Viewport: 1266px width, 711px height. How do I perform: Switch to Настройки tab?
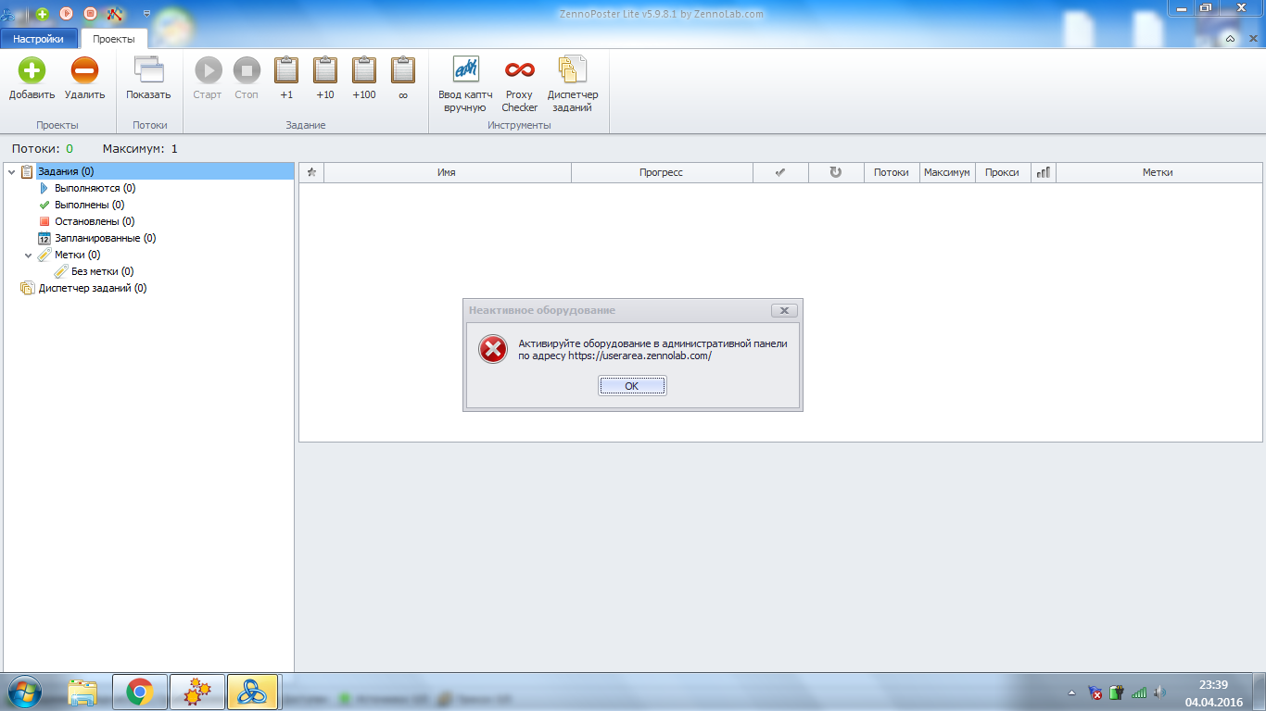[x=38, y=39]
